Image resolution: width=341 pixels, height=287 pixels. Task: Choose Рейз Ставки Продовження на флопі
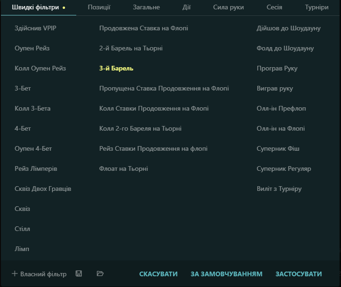pos(153,148)
